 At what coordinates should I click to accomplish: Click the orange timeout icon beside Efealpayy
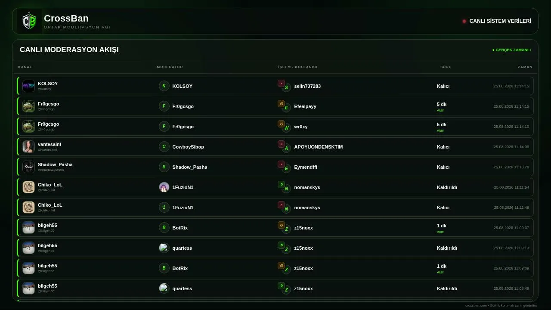click(x=281, y=104)
